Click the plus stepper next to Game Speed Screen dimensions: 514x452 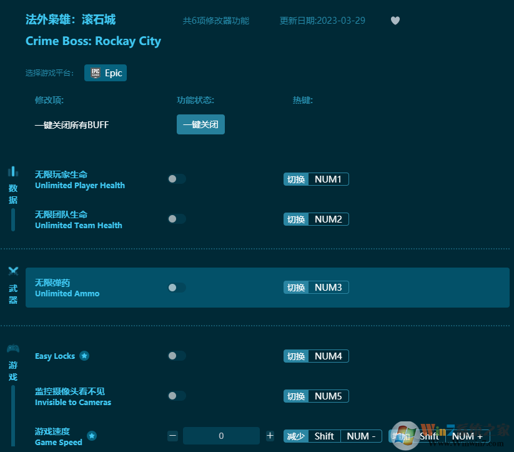pyautogui.click(x=270, y=436)
